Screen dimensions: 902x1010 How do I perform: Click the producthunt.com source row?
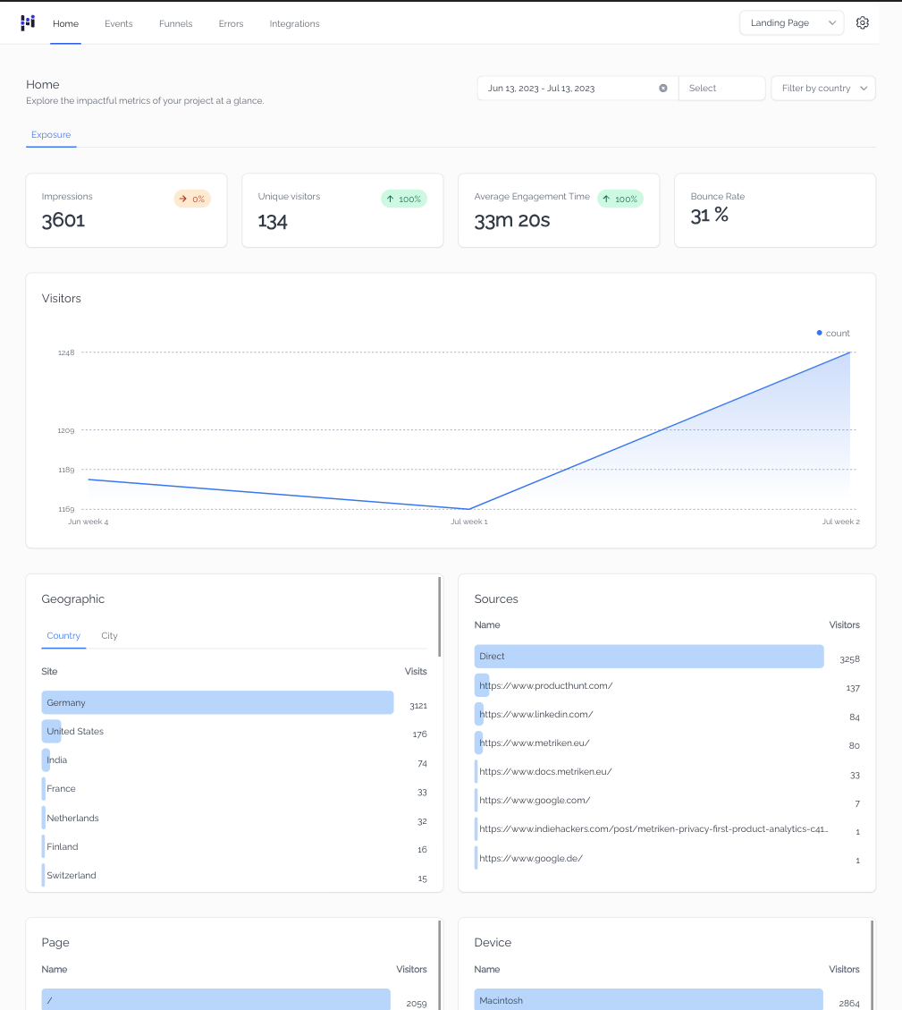click(x=545, y=686)
